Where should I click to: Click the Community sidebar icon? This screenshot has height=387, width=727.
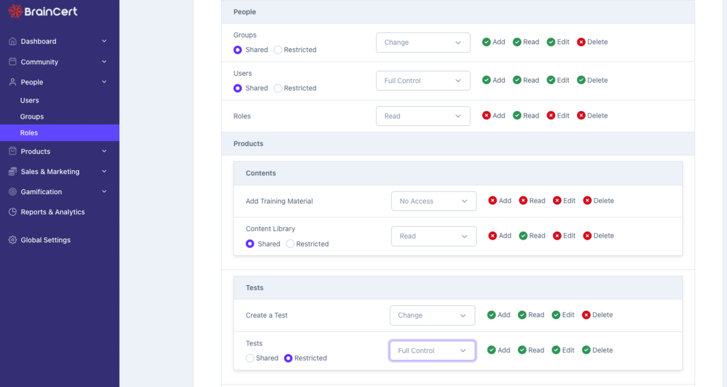[12, 62]
